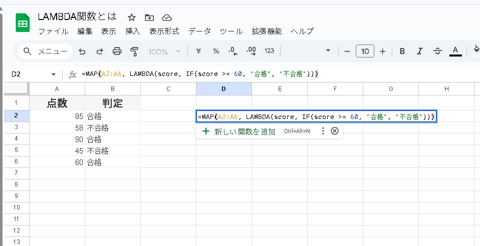
Task: Open the name box dropdown arrow
Action: (x=54, y=74)
